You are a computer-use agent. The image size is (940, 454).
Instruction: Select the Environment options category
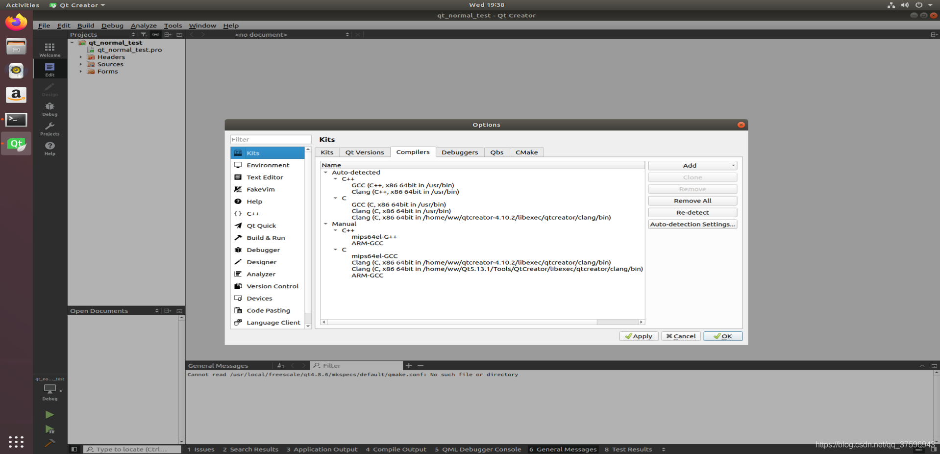[267, 165]
